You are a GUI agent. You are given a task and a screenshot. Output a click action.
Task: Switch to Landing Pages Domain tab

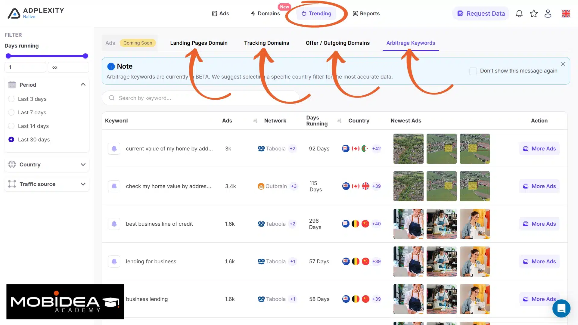(x=199, y=43)
